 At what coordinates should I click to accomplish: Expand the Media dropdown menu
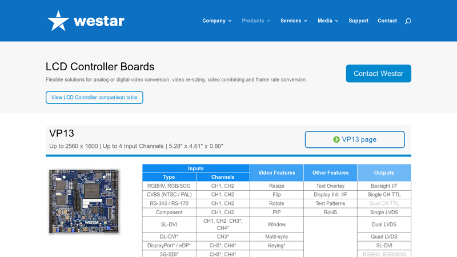click(328, 21)
